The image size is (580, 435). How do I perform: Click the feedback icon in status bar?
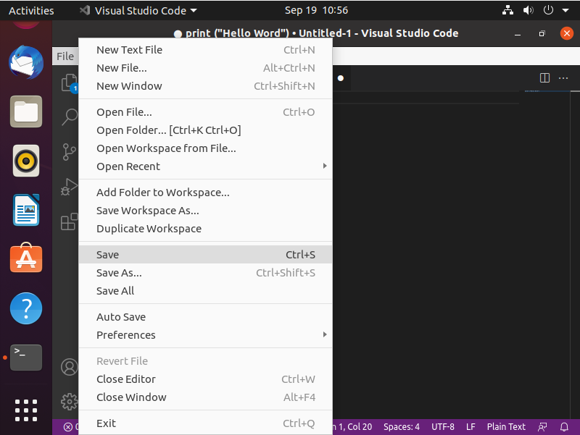(x=542, y=427)
